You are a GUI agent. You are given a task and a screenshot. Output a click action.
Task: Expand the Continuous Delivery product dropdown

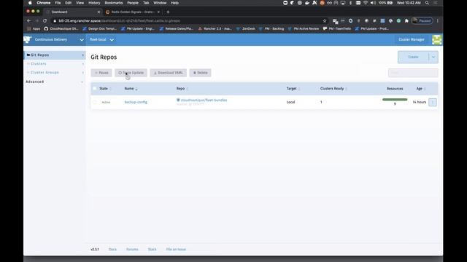pyautogui.click(x=82, y=39)
